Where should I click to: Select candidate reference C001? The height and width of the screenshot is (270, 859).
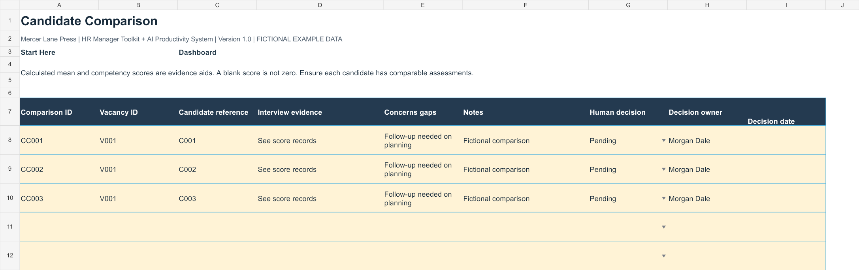(x=217, y=140)
